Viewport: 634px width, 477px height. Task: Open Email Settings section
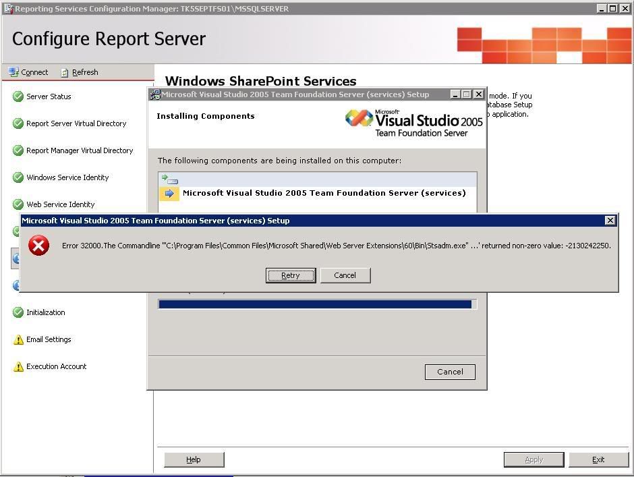[49, 339]
